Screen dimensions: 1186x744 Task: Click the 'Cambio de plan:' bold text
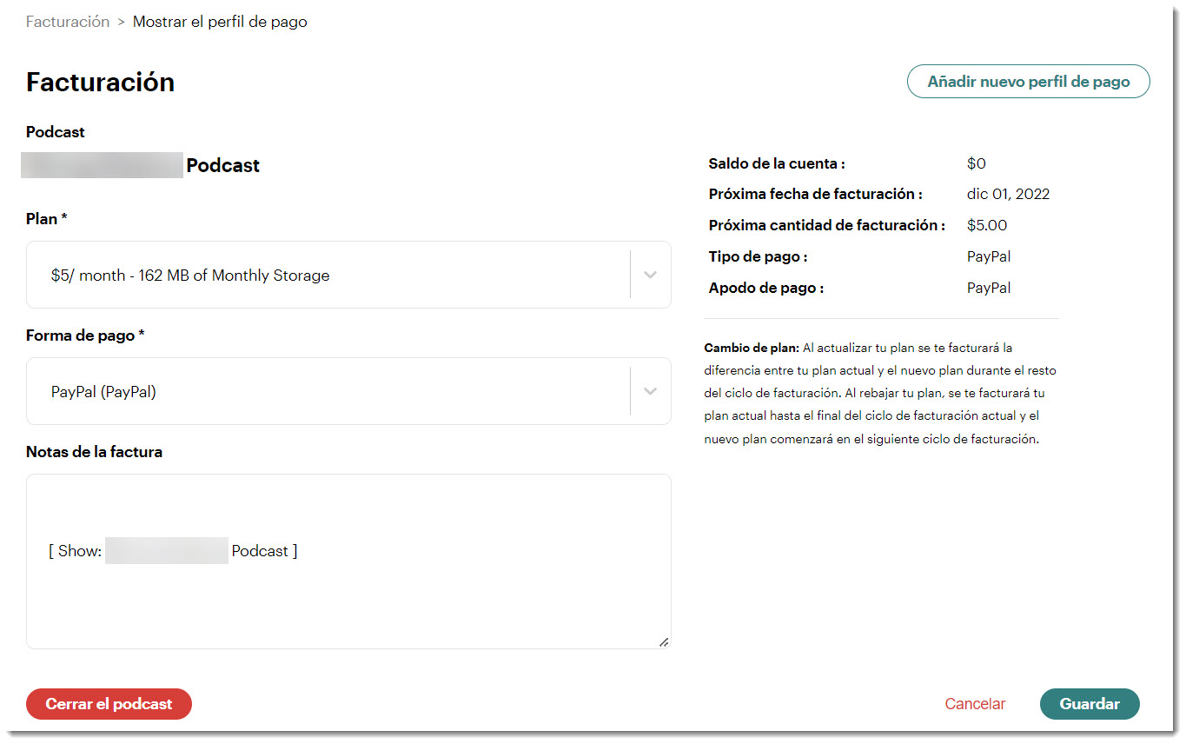(752, 348)
